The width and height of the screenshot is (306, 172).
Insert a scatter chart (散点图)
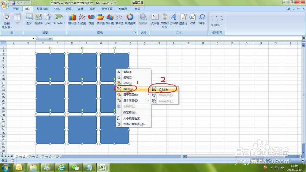pos(119,20)
